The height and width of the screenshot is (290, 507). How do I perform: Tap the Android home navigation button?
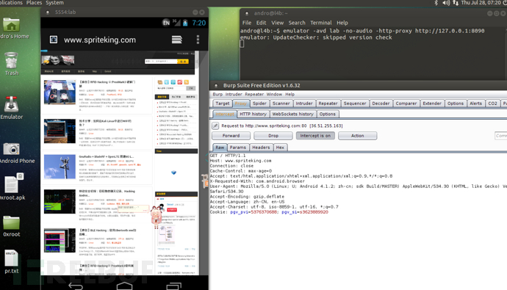click(x=124, y=286)
